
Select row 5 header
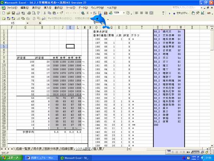point(4,46)
